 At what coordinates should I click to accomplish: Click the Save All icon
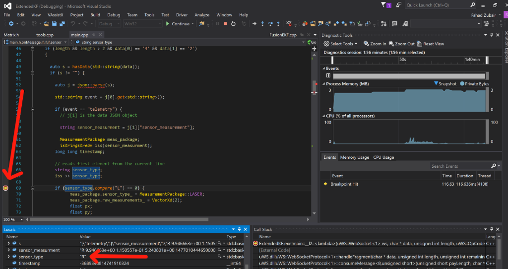coord(63,24)
